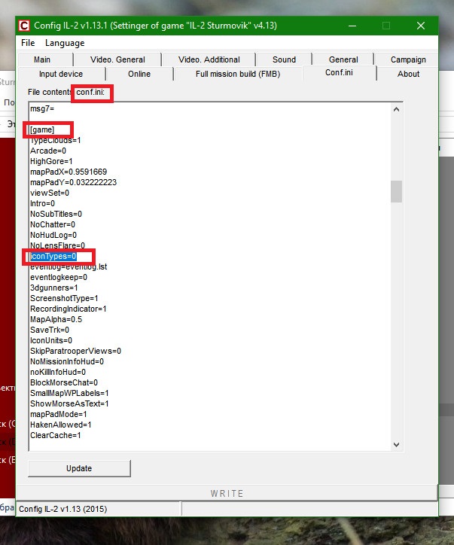Click the MapAlpha=0.5 line

56,319
